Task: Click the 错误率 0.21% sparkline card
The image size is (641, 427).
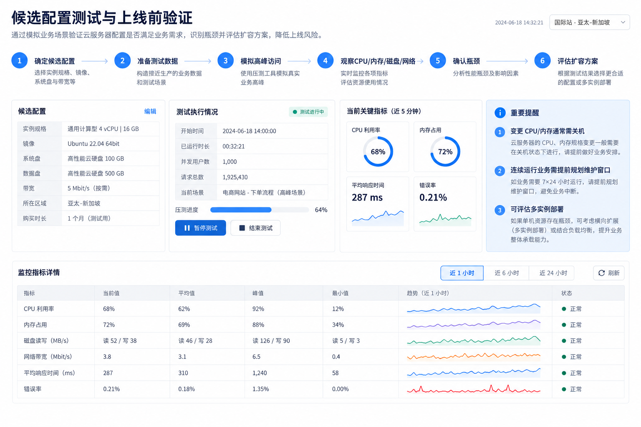Action: [x=445, y=204]
